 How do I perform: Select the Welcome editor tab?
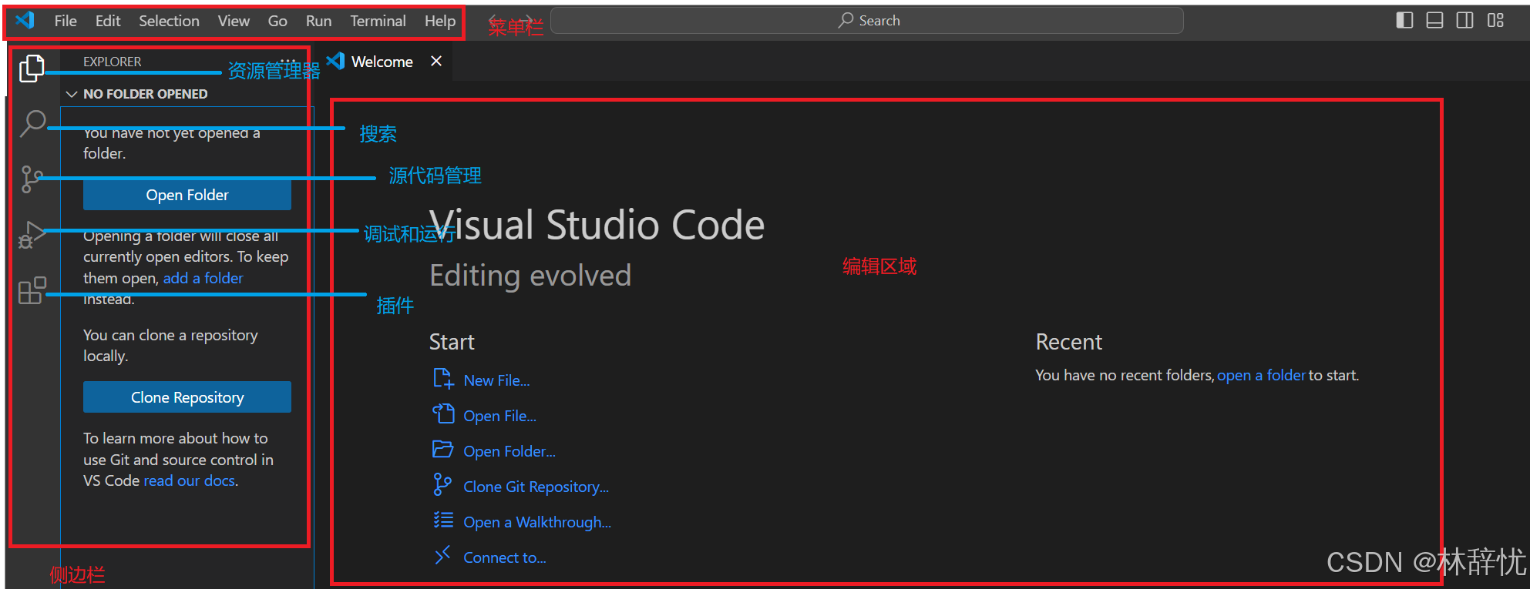coord(382,62)
